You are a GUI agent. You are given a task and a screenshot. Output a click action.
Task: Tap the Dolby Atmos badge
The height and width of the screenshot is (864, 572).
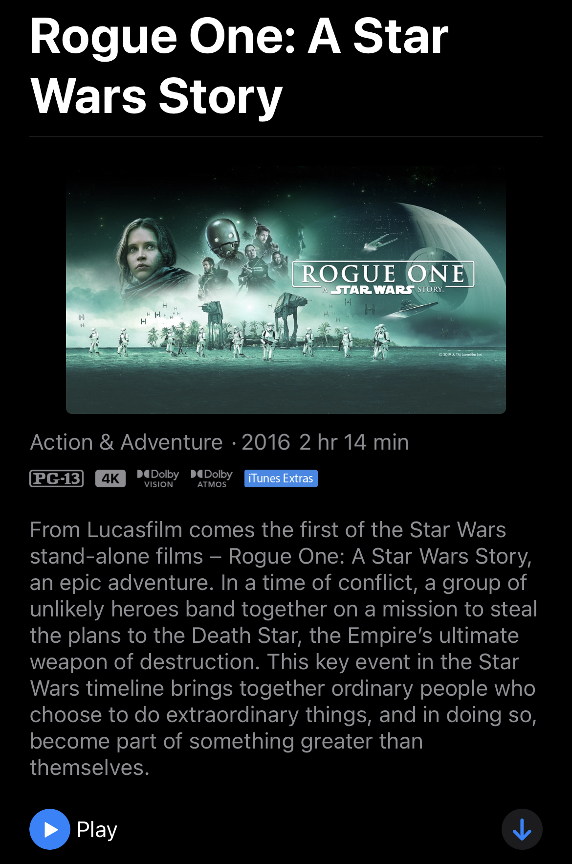(x=212, y=478)
